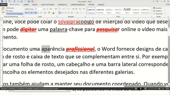Decrease font size with the smaller A icon
This screenshot has height=95, width=170.
(x=47, y=9)
